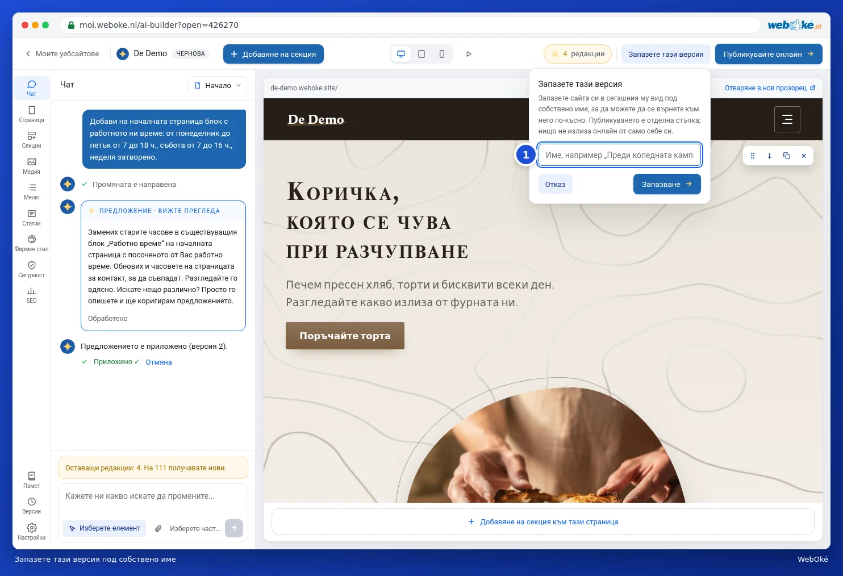Click the De Demo site logo text
The image size is (843, 576).
(316, 119)
